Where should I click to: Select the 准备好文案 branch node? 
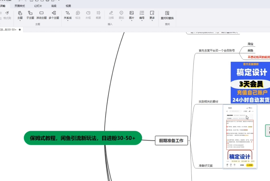[205, 166]
